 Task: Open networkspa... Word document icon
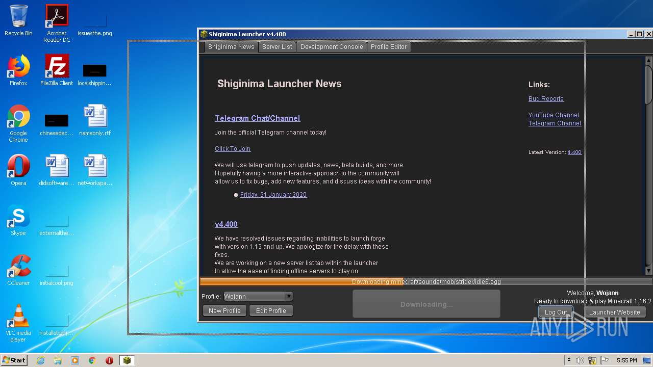point(95,170)
